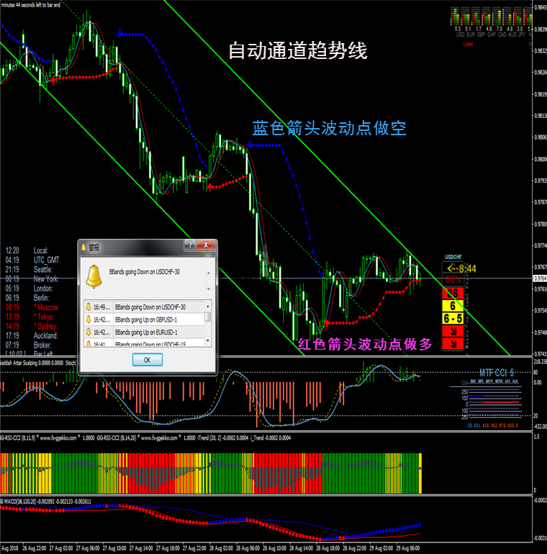Click the '12:20' local time value
Viewport: 547px width, 554px height.
pos(12,250)
